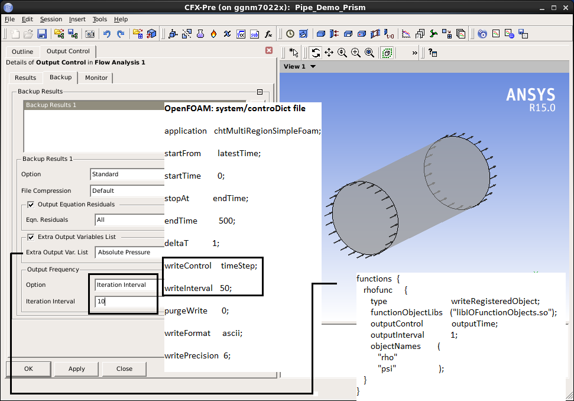Viewport: 574px width, 401px height.
Task: Open the File menu
Action: pos(9,19)
